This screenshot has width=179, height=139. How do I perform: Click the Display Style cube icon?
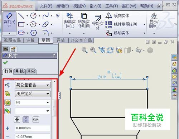[x=127, y=50]
